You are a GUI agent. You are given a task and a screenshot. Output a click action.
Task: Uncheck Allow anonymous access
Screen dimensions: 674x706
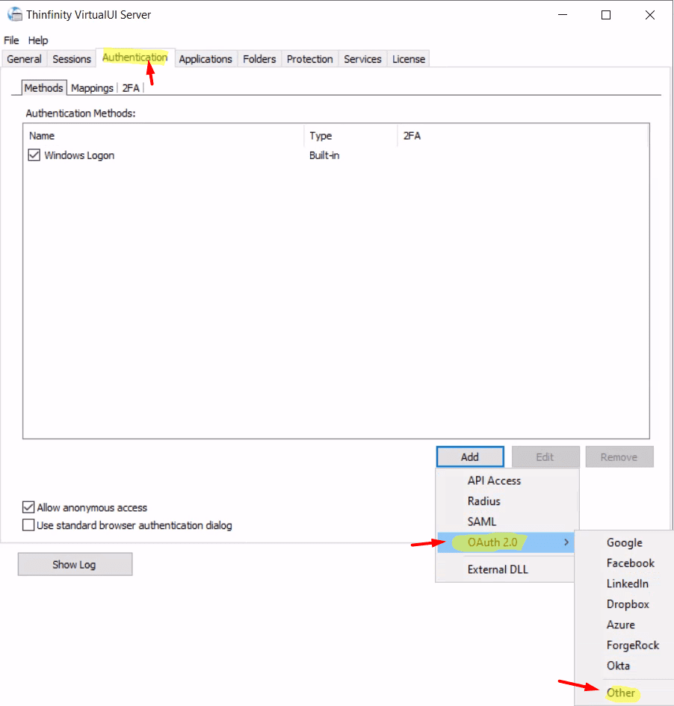28,507
